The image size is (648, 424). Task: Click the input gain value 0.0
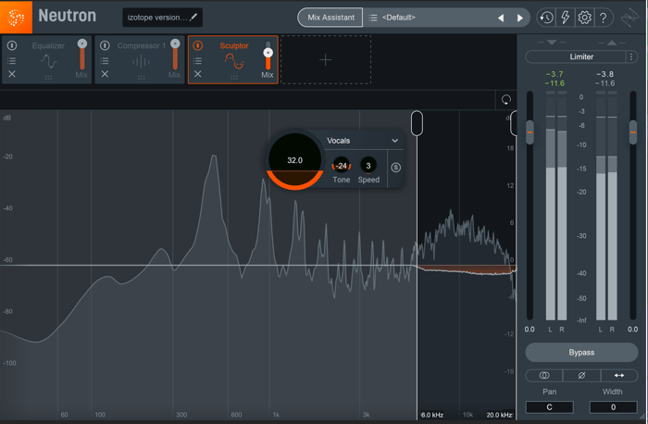(x=530, y=330)
